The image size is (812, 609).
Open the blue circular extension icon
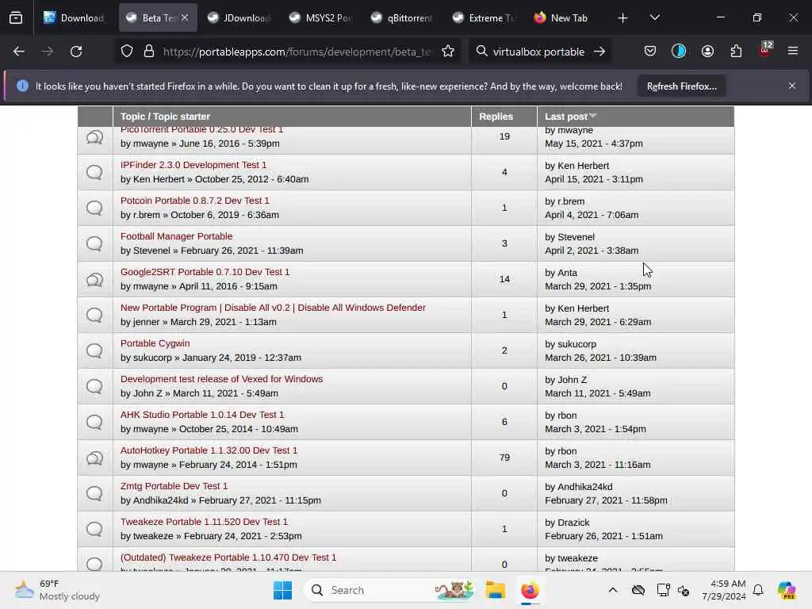[x=679, y=52]
